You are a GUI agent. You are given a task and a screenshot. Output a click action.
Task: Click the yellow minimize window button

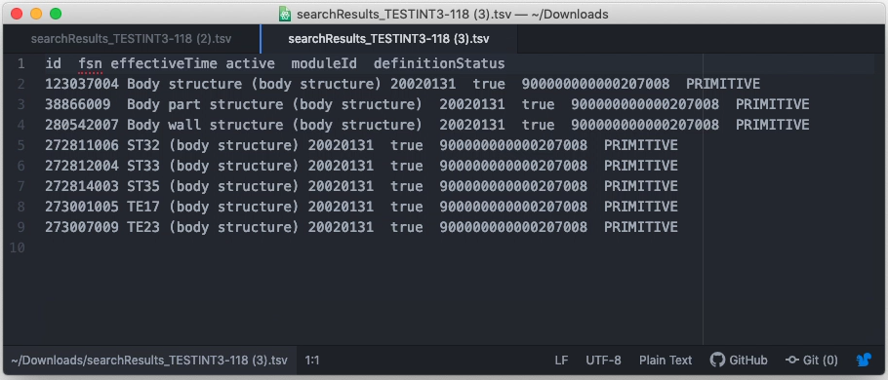[36, 14]
